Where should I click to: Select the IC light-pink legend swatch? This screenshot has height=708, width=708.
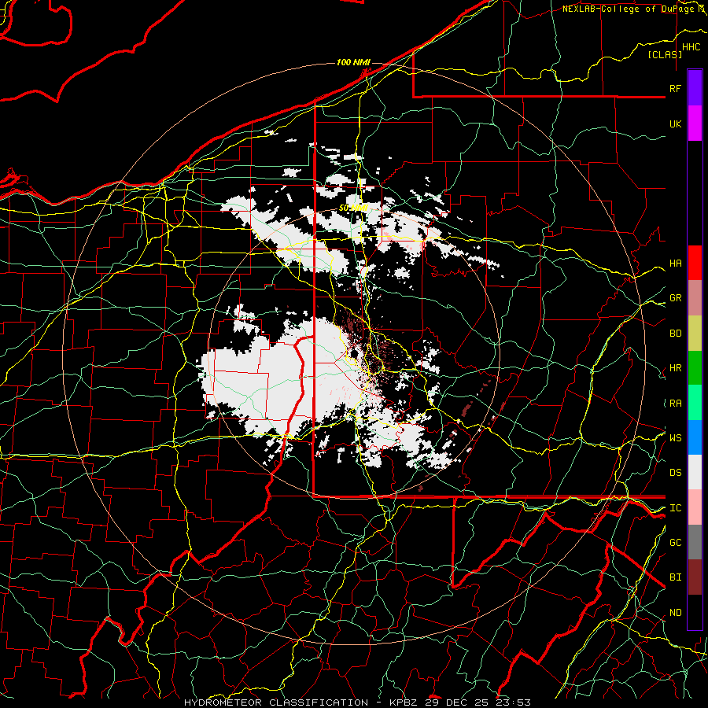(695, 507)
